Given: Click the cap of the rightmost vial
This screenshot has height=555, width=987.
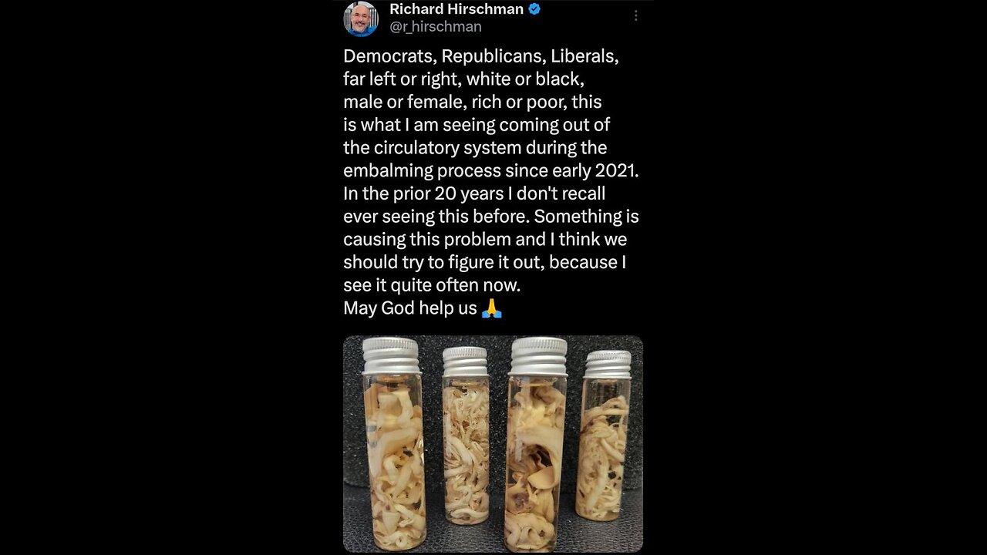Looking at the screenshot, I should [608, 364].
